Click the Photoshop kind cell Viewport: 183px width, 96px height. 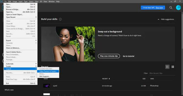154,86
